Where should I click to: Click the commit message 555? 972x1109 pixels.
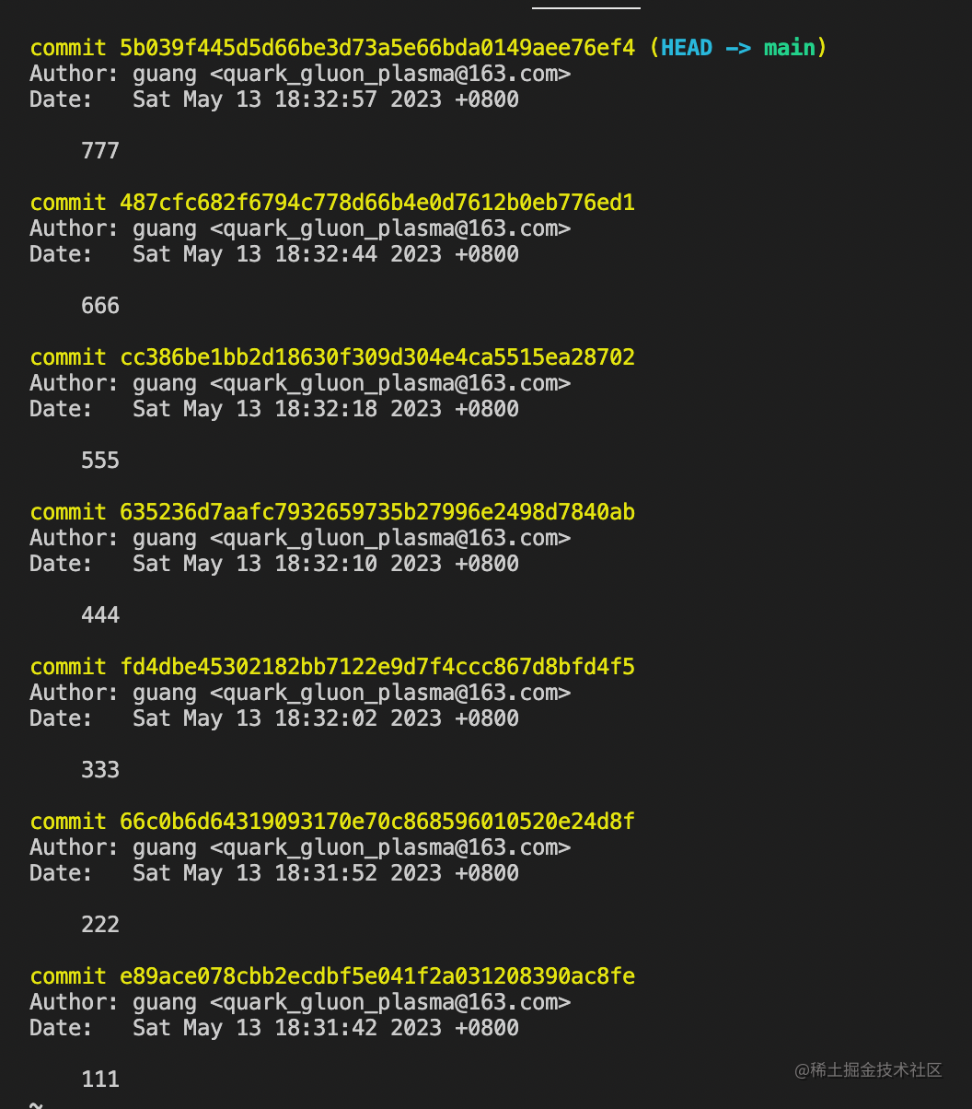tap(100, 461)
